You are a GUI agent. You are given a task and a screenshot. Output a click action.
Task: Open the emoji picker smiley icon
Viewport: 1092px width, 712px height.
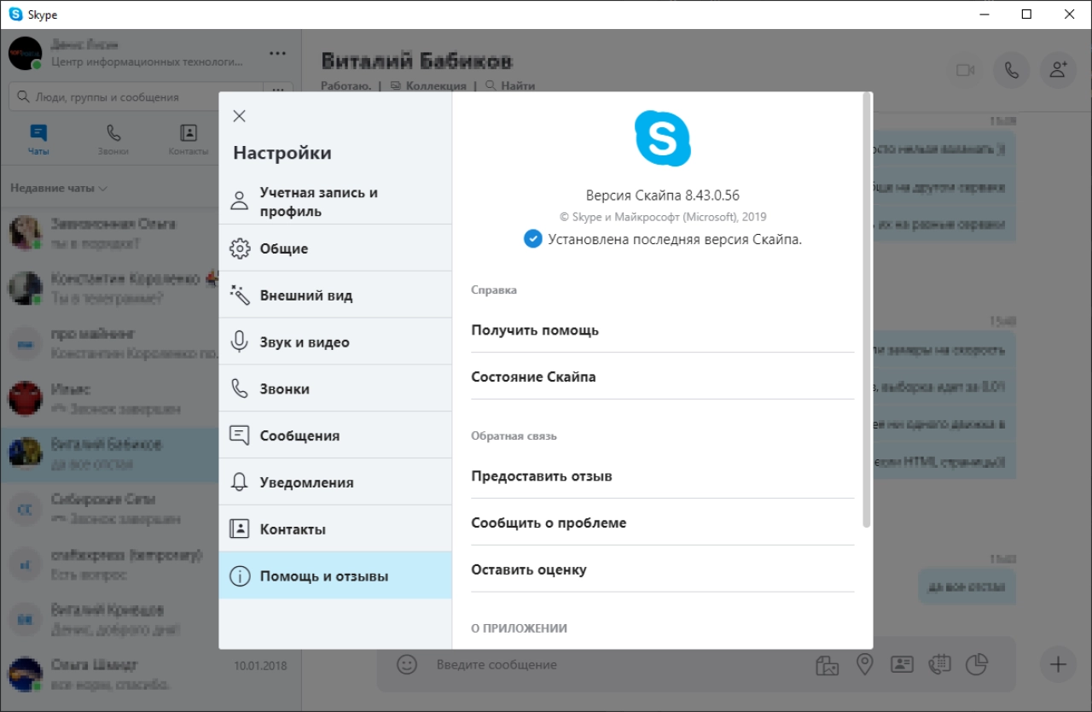point(407,664)
